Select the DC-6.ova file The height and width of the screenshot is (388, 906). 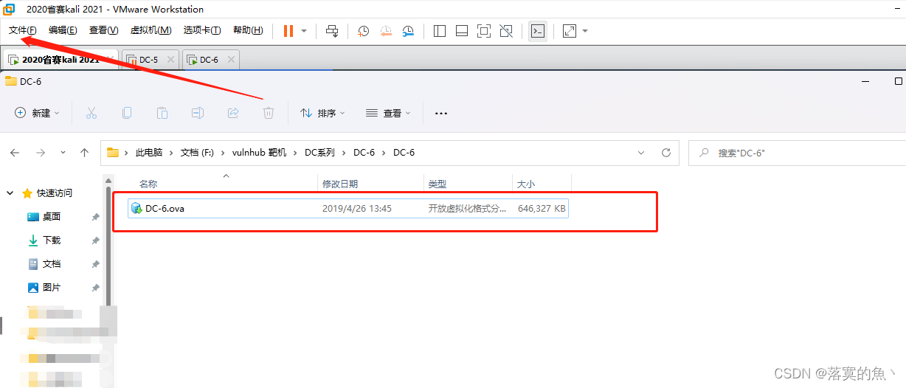click(x=347, y=209)
